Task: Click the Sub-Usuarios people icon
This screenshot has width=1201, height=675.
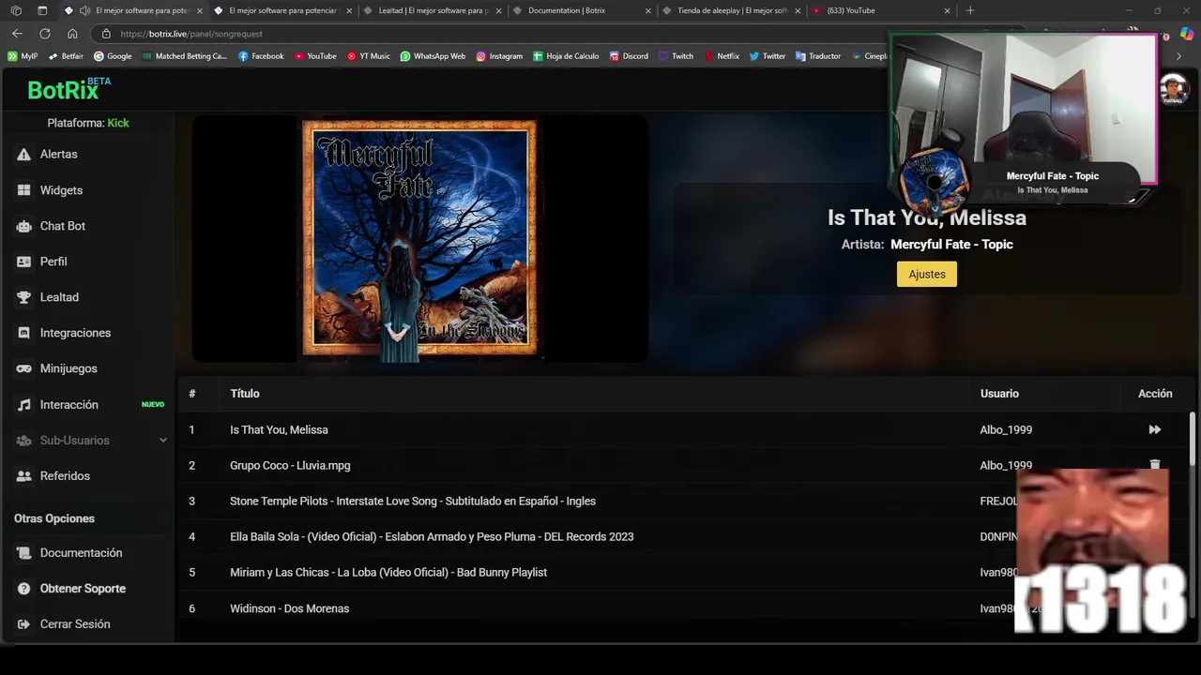Action: [x=23, y=441]
